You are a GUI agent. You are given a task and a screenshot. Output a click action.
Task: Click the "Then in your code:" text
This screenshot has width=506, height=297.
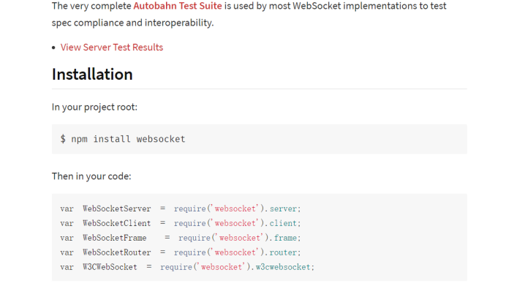(x=91, y=176)
